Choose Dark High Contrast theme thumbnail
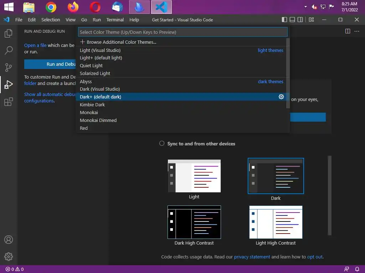Image resolution: width=365 pixels, height=273 pixels. [x=194, y=222]
